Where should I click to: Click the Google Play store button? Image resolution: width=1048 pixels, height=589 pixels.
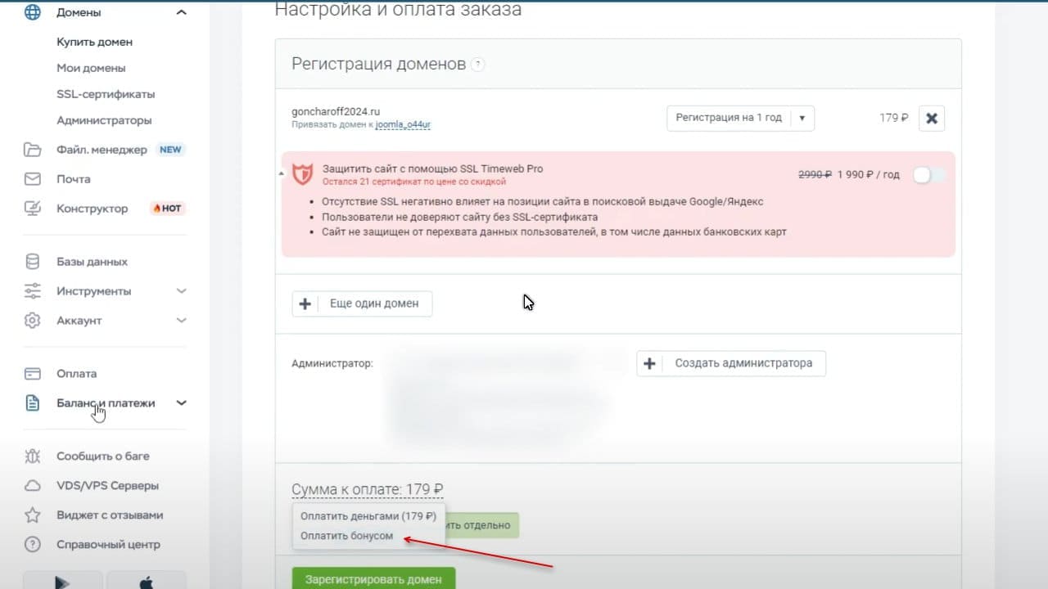click(62, 581)
